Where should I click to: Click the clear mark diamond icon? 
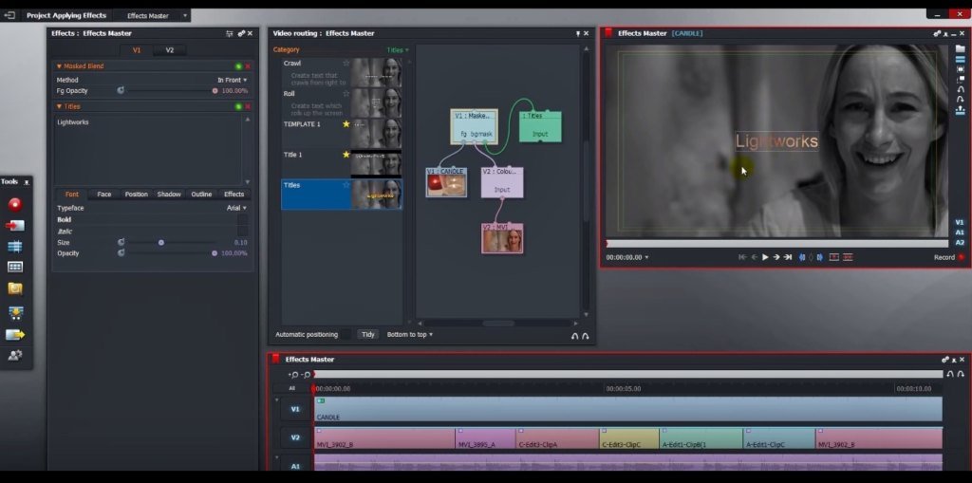tap(811, 257)
